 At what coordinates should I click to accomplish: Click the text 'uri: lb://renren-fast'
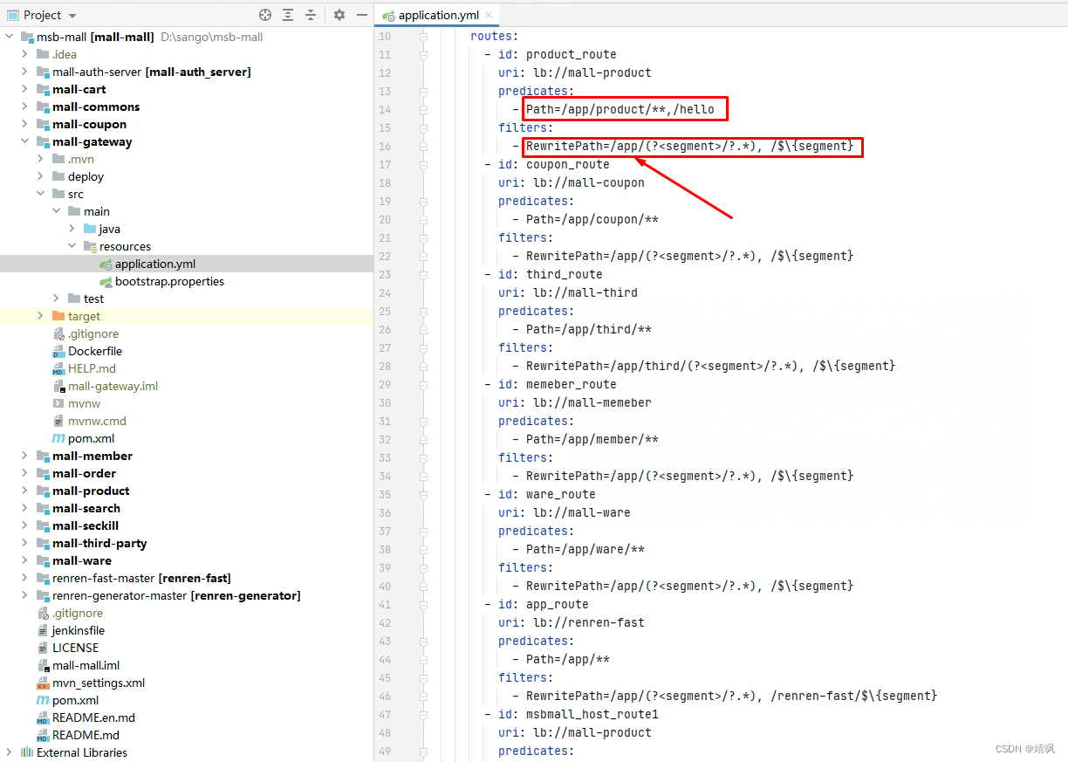point(572,622)
